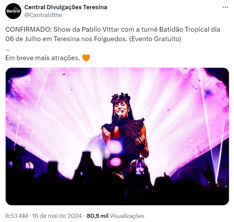Screen dimensions: 234x222
Task: Click the 06 de Julho date text
Action: [x=23, y=39]
